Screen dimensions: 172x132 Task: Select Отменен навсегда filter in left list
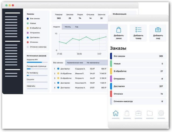coord(38,47)
